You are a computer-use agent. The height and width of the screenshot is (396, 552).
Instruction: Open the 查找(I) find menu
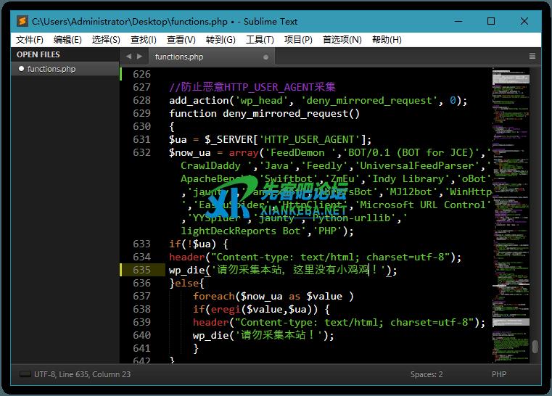pos(143,39)
